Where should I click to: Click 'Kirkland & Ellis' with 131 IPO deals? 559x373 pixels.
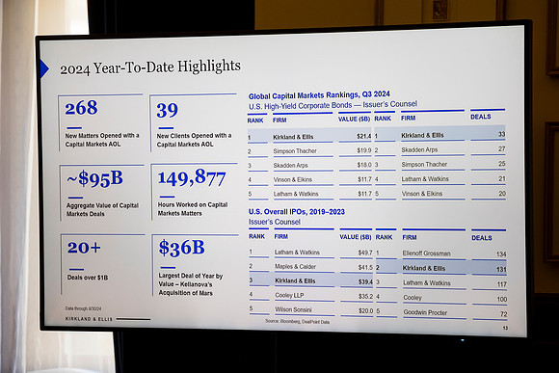424,268
